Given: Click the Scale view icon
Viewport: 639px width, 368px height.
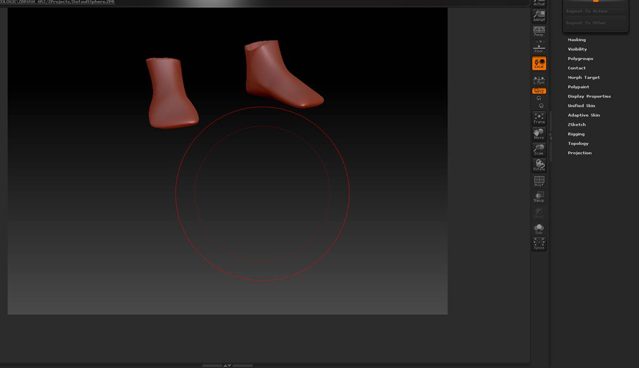Looking at the screenshot, I should (539, 149).
